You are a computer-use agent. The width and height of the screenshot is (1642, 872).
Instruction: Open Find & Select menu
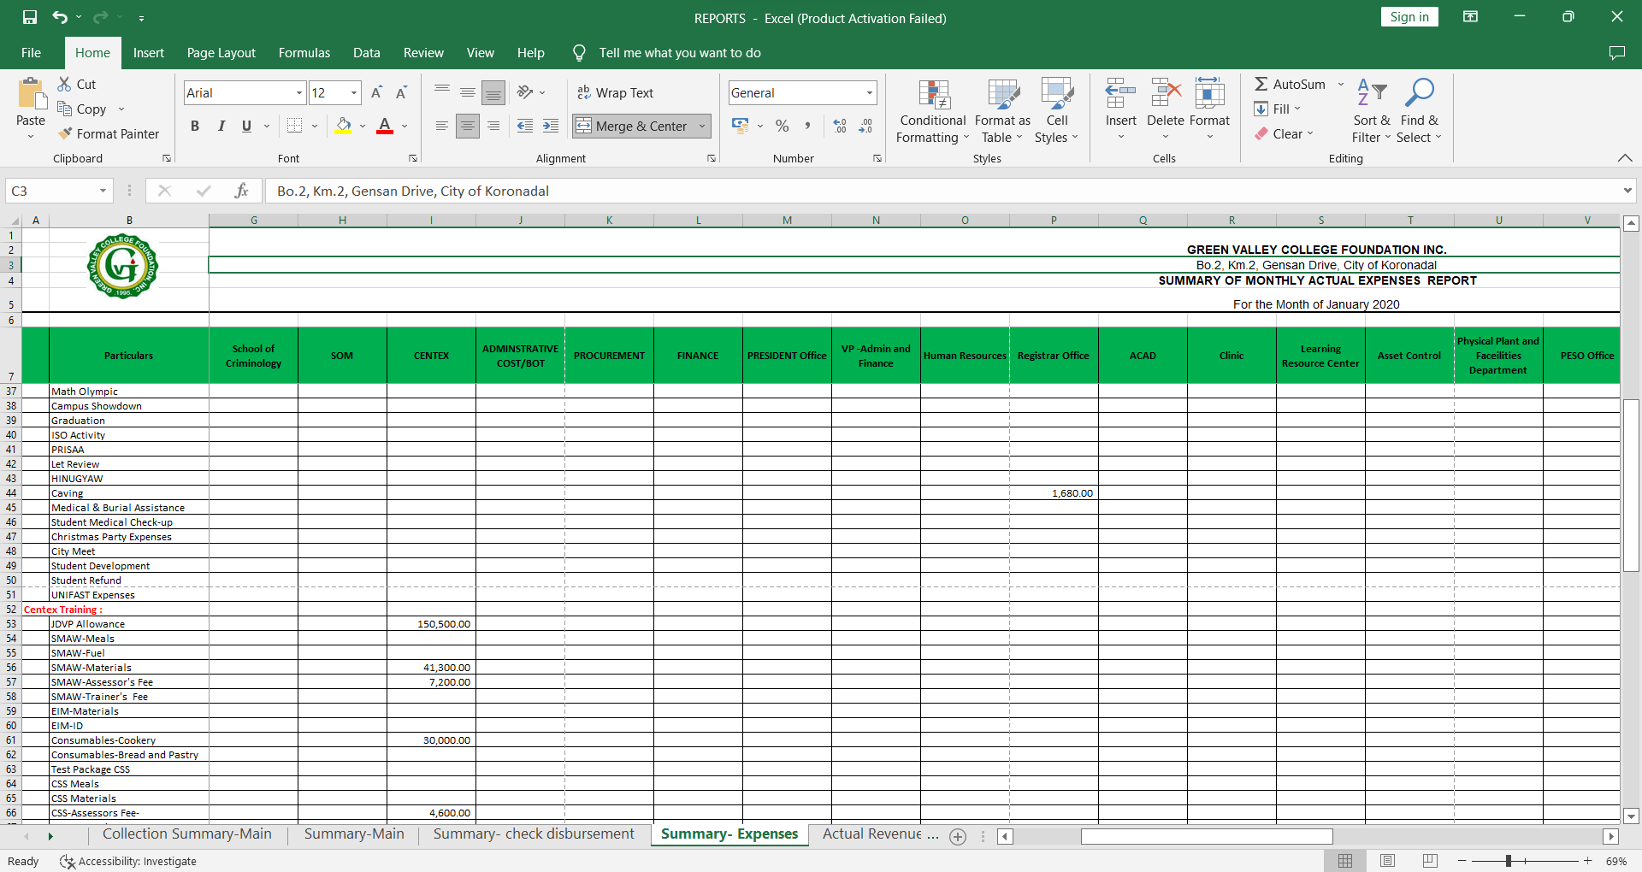click(x=1420, y=111)
